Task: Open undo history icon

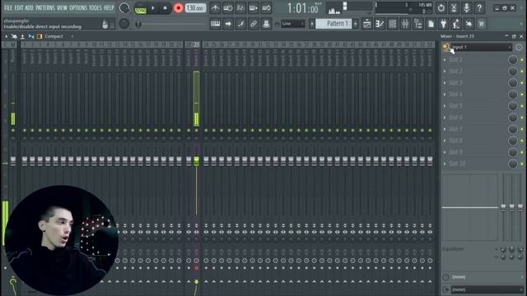Action: pos(441,7)
